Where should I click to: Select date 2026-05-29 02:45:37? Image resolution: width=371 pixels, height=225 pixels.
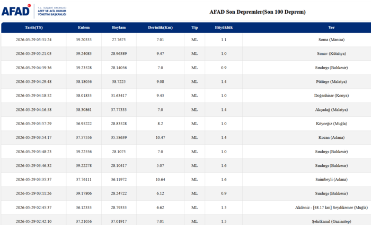[33, 208]
